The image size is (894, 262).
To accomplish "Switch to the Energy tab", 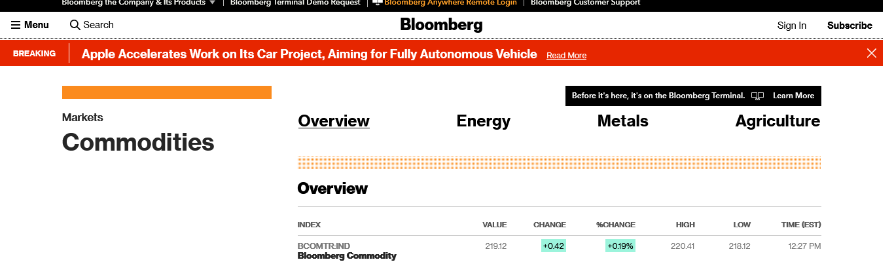I will 483,121.
